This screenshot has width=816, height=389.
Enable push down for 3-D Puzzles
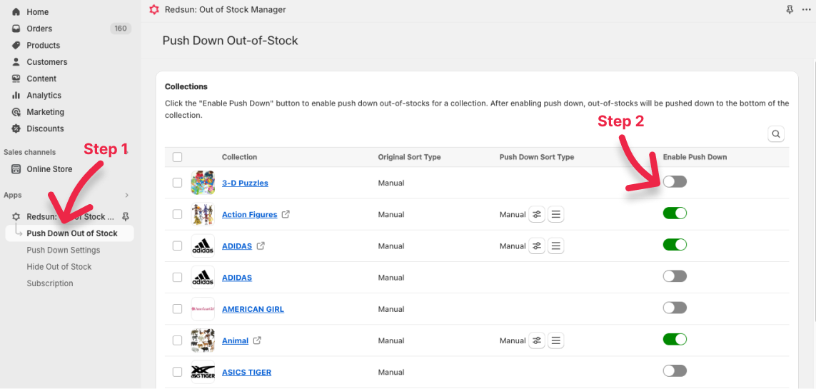[x=675, y=181]
